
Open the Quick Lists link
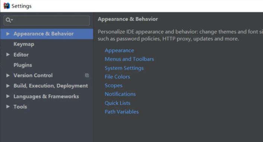(x=117, y=103)
